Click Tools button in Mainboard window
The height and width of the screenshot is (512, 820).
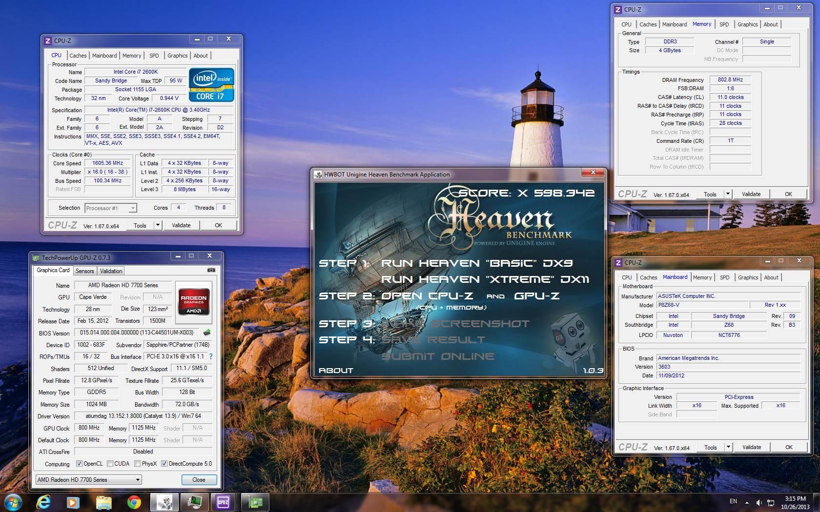point(711,447)
